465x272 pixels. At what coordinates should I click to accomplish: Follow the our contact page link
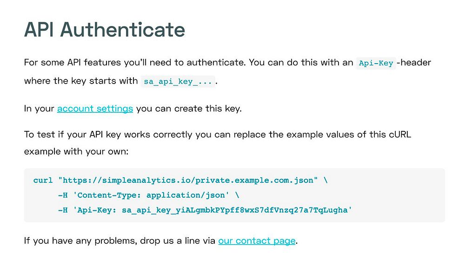[x=257, y=240]
